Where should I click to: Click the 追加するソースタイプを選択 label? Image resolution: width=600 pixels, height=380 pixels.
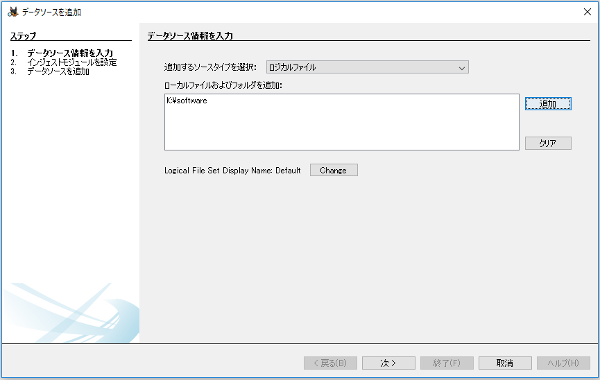pyautogui.click(x=210, y=67)
